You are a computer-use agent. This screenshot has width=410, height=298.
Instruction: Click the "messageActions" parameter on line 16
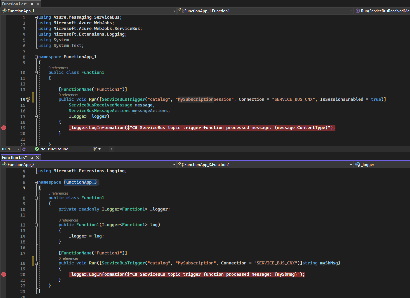(x=150, y=111)
